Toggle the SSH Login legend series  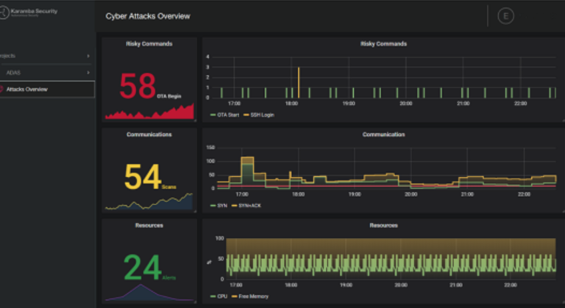[x=258, y=115]
